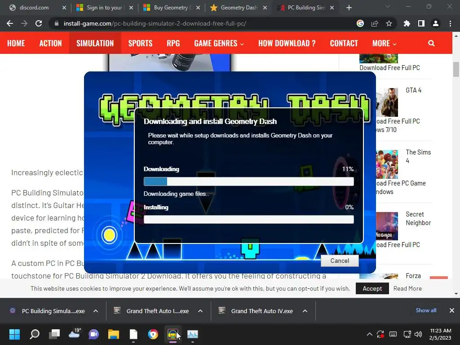This screenshot has height=345, width=460.
Task: Go back with the browser back arrow
Action: (10, 23)
